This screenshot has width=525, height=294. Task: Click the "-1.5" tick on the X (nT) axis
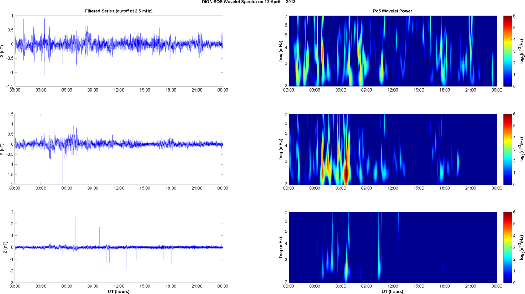coord(10,86)
